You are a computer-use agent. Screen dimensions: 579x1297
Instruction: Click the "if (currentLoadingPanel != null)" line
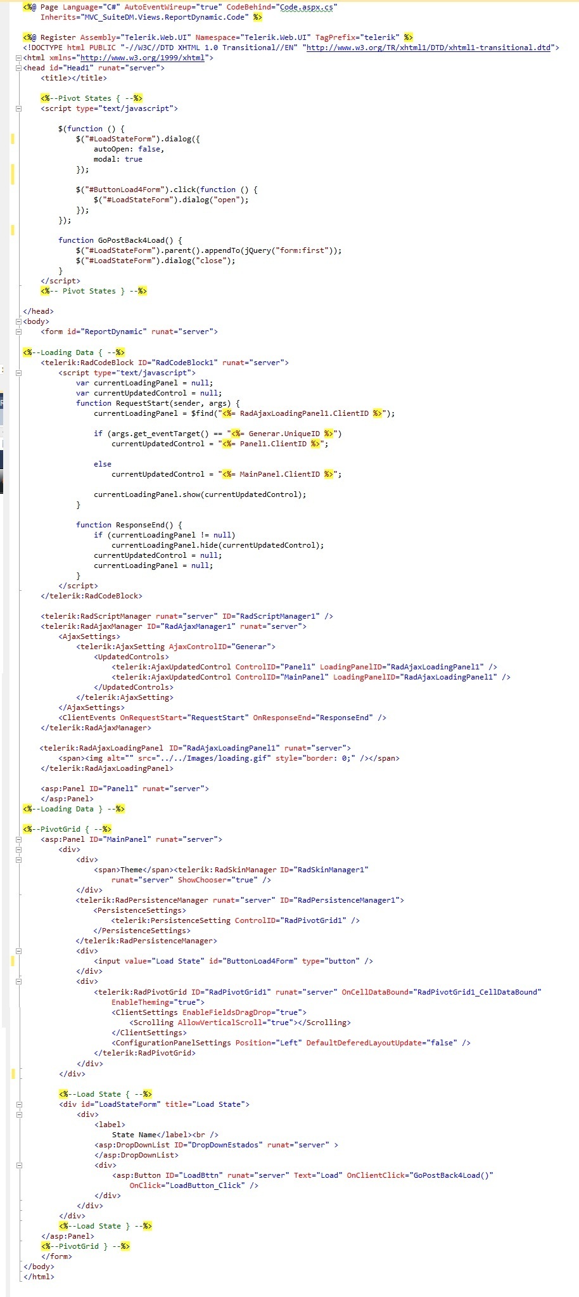pos(165,535)
